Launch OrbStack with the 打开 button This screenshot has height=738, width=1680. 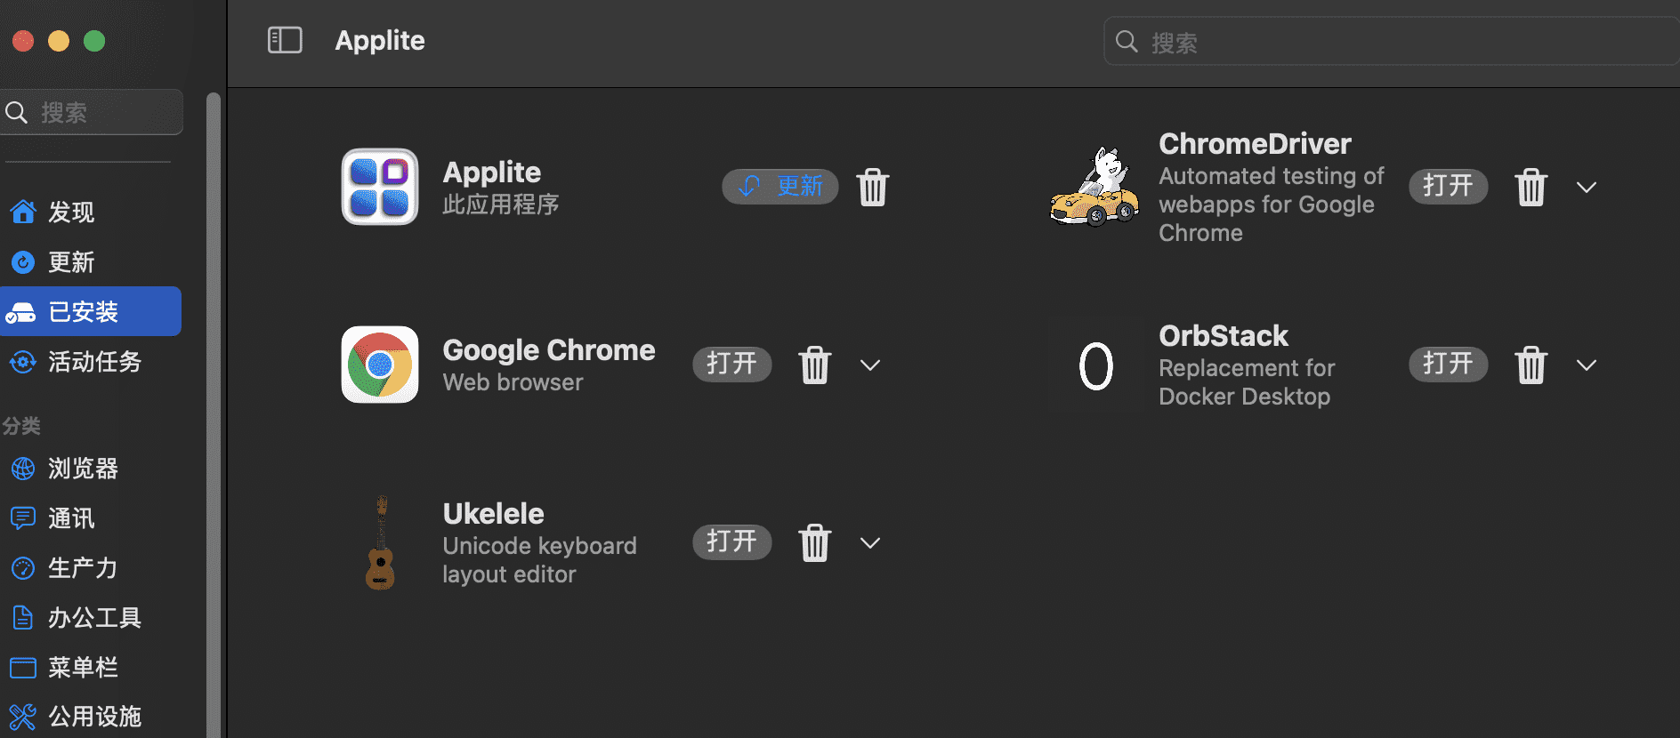(1448, 365)
